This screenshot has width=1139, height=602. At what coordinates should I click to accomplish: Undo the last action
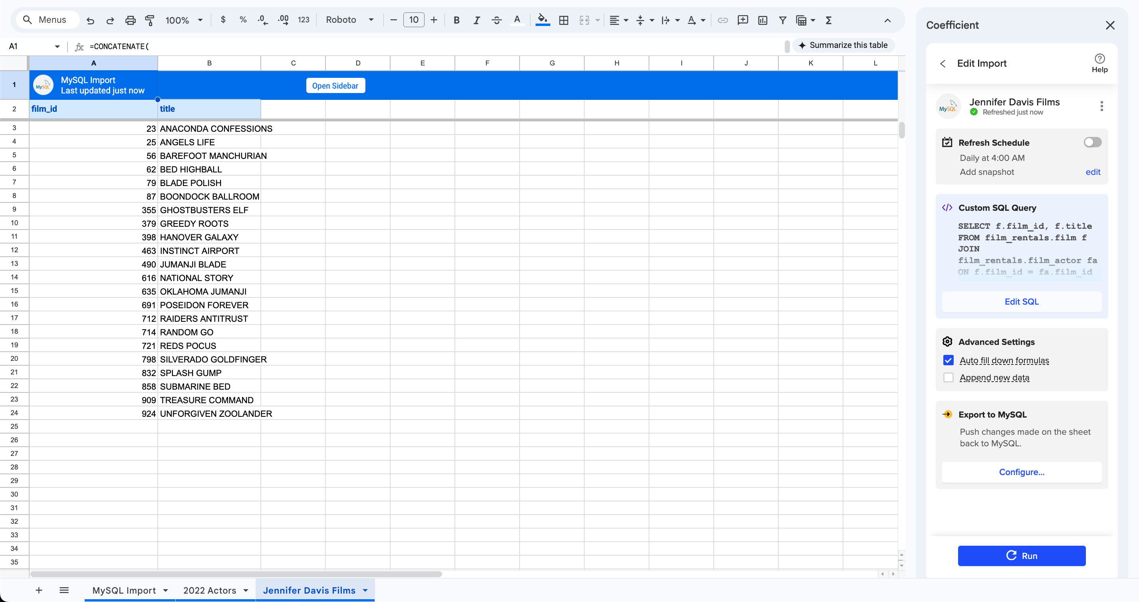[x=90, y=20]
